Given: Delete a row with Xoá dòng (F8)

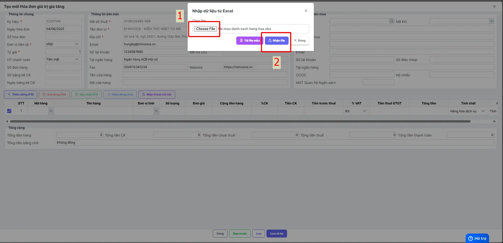Looking at the screenshot, I should [x=54, y=94].
